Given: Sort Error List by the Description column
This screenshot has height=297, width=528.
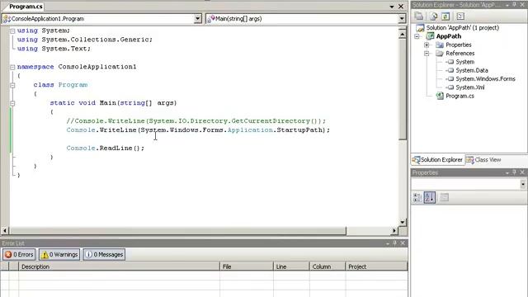Looking at the screenshot, I should (x=119, y=266).
